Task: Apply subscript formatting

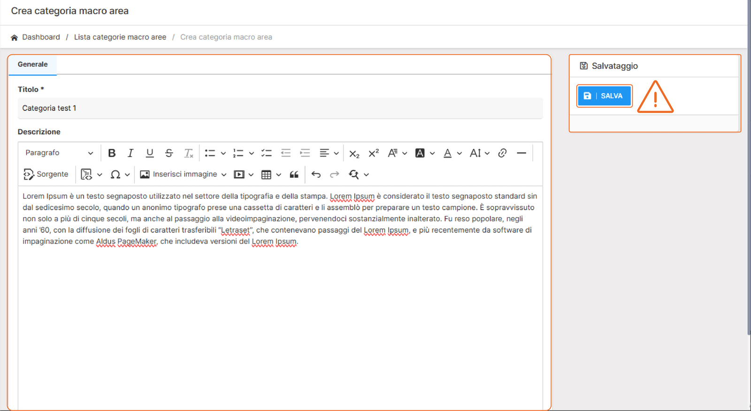Action: pos(354,153)
